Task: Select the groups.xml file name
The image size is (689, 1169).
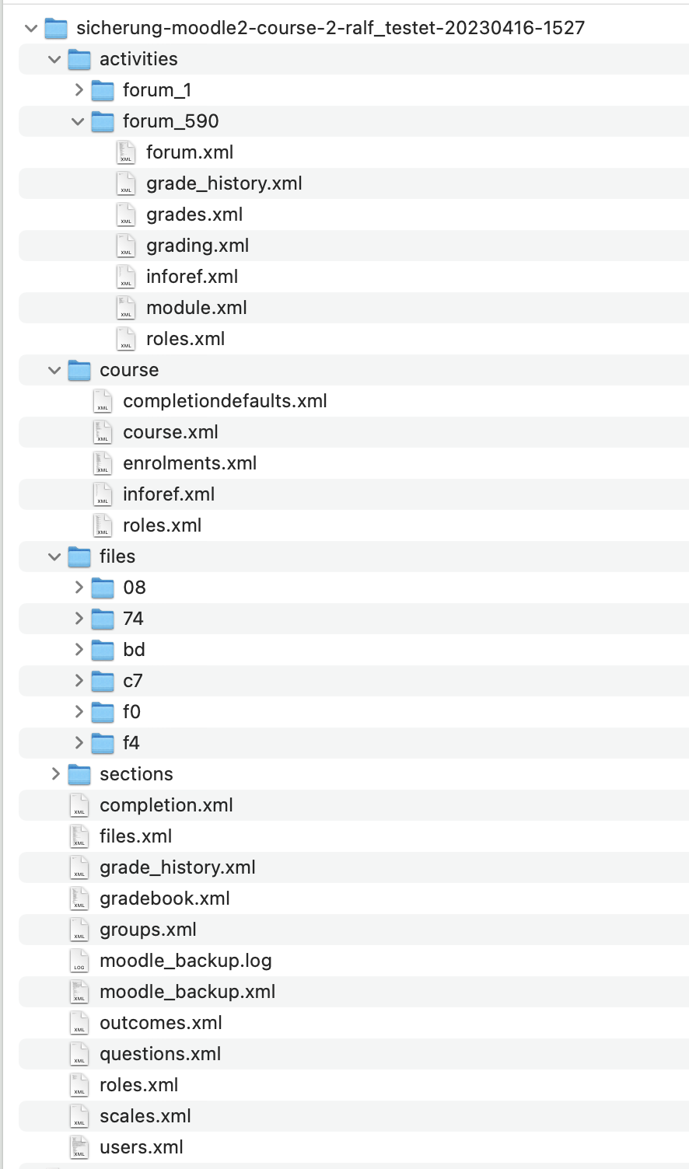Action: point(148,930)
